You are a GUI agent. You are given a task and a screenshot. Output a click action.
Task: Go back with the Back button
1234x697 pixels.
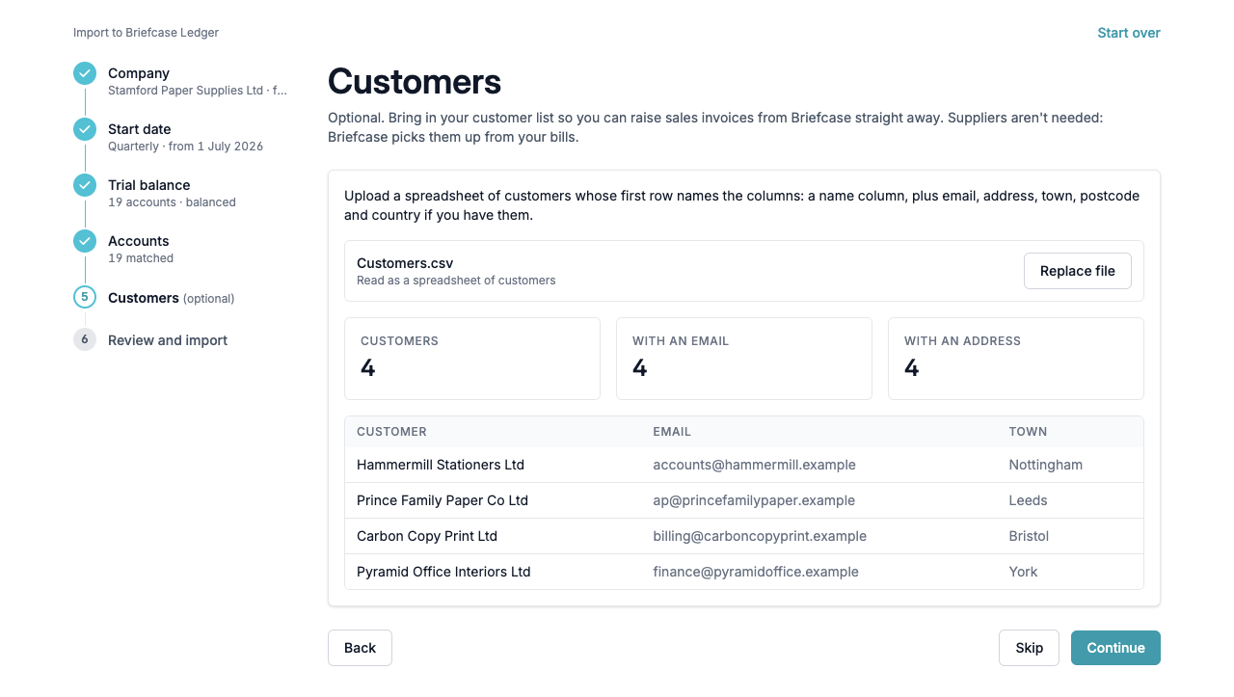pyautogui.click(x=360, y=648)
